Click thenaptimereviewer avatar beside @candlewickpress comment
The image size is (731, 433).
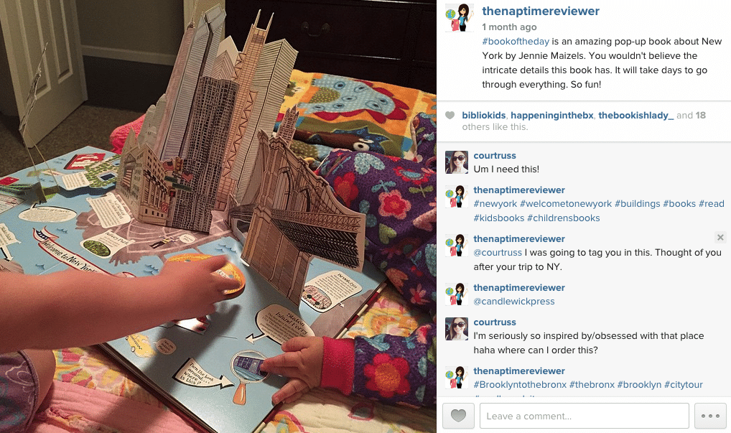pyautogui.click(x=457, y=294)
